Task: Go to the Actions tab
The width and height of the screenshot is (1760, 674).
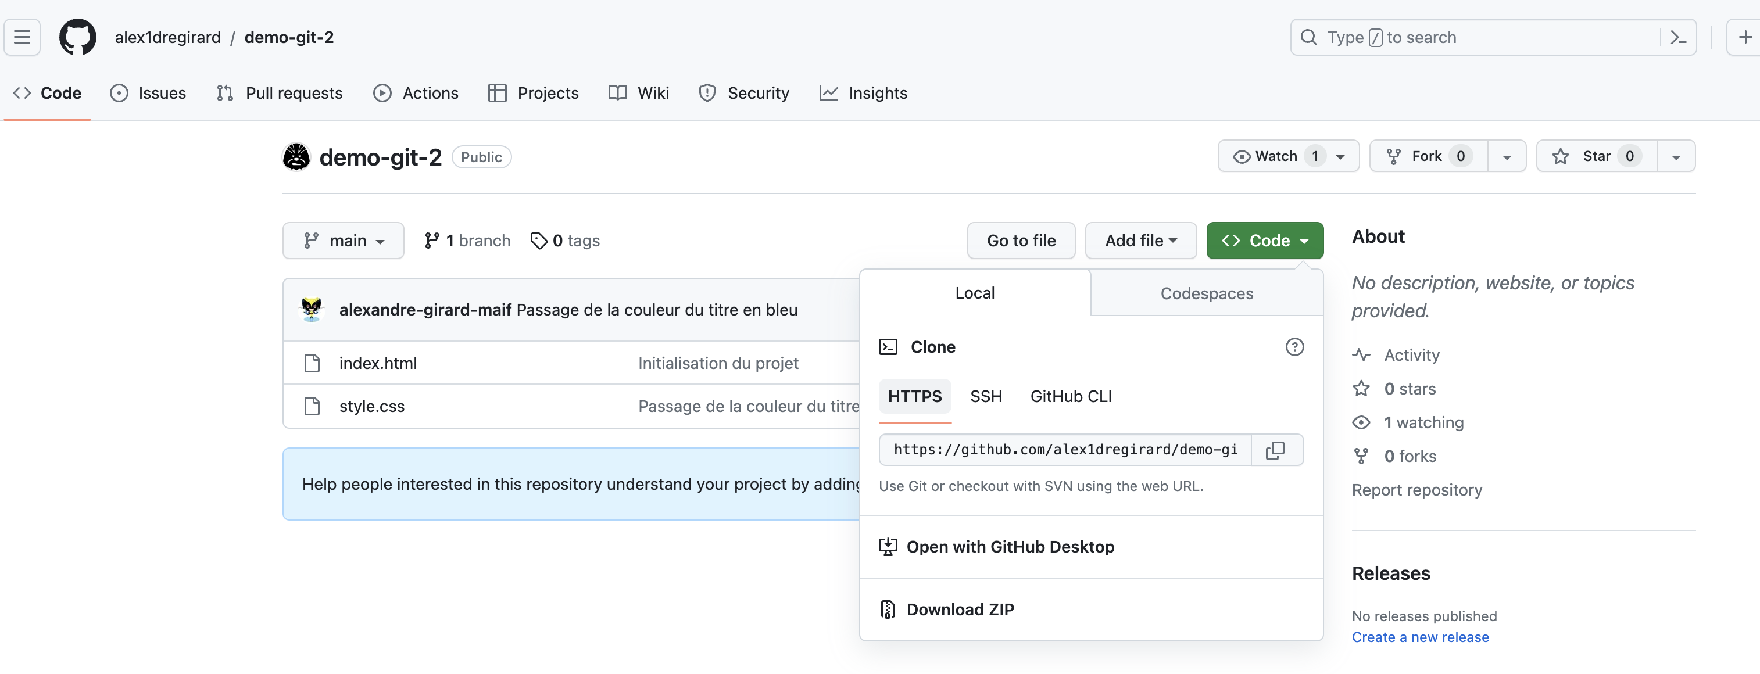Action: click(x=416, y=93)
